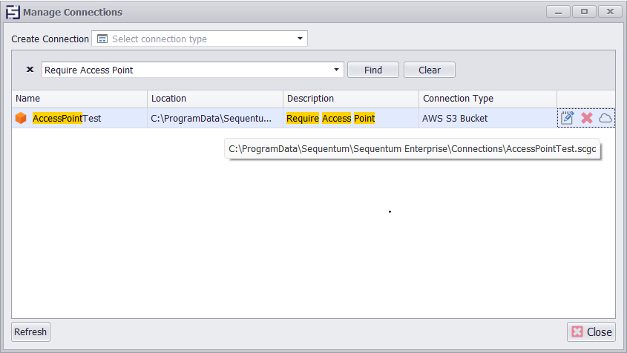Sort by the Name column header
Screen dimensions: 627x353
pyautogui.click(x=79, y=99)
